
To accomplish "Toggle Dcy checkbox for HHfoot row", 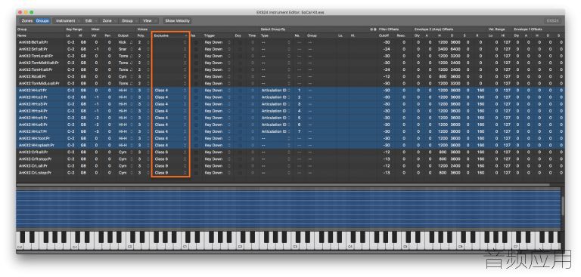I will [x=239, y=138].
